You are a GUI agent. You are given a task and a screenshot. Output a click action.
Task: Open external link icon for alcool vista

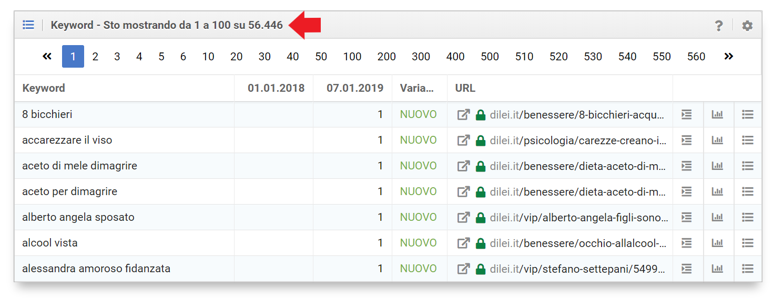463,243
